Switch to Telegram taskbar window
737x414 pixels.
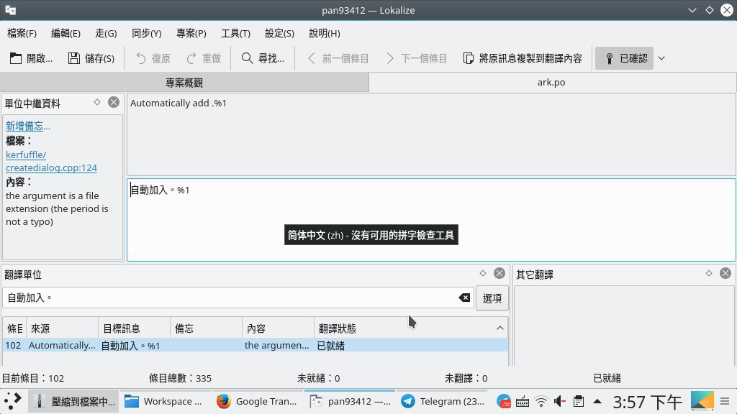point(443,401)
